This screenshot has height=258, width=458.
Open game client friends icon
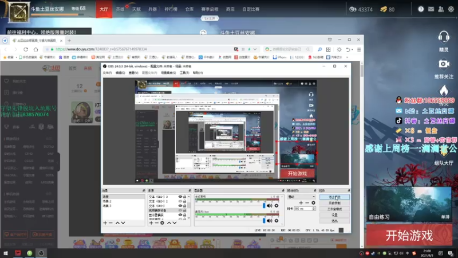point(441,9)
